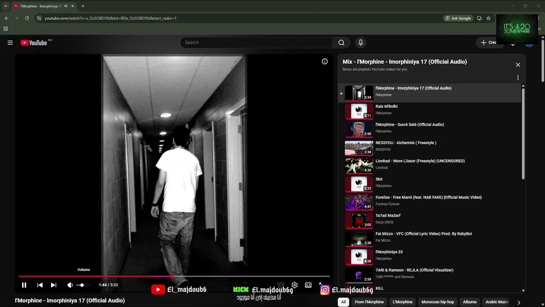Play NESSYOU - Alchemist ( Freestyle )
This screenshot has height=307, width=545.
coord(430,148)
